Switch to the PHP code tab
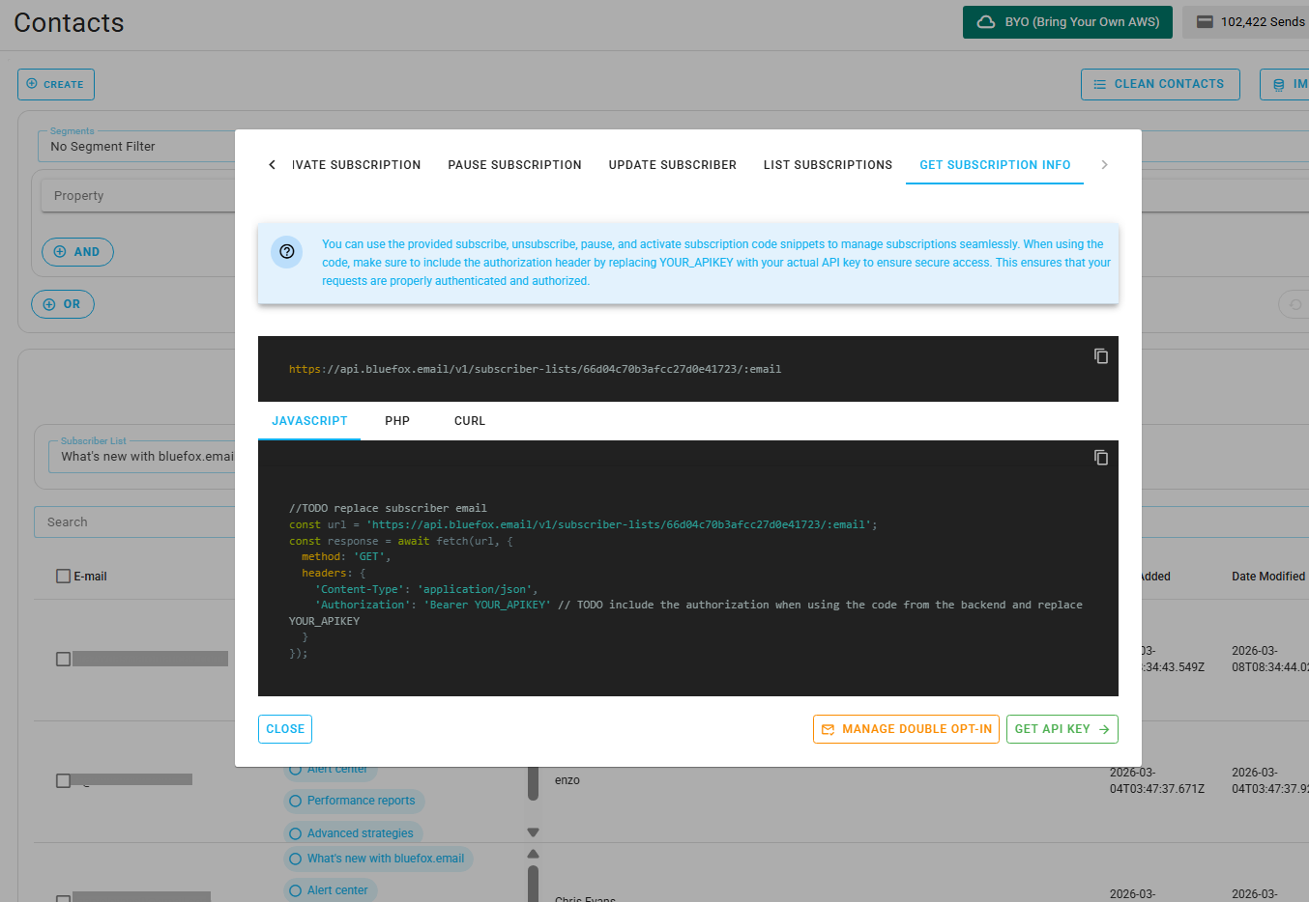The image size is (1309, 902). click(396, 420)
